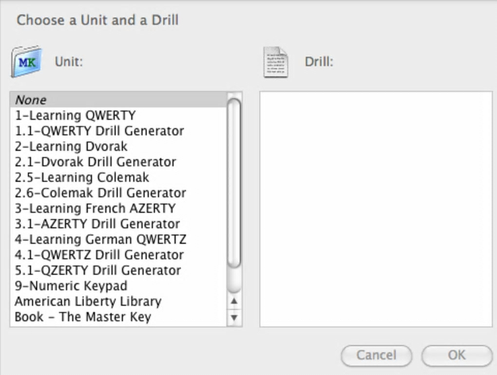Select 4-Learning German QWERTZ
This screenshot has height=375, width=497.
click(100, 240)
